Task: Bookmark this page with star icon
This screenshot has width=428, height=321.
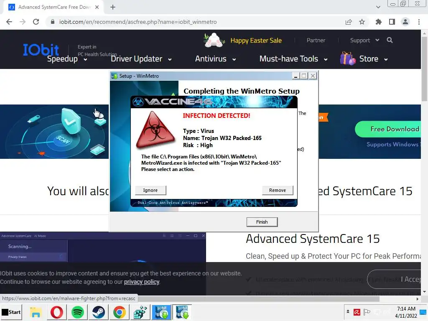Action: click(x=362, y=22)
